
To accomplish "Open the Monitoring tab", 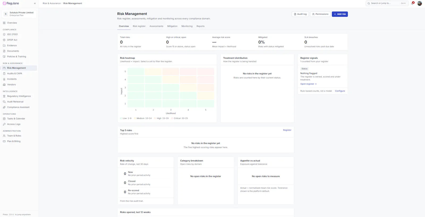I will [x=187, y=26].
